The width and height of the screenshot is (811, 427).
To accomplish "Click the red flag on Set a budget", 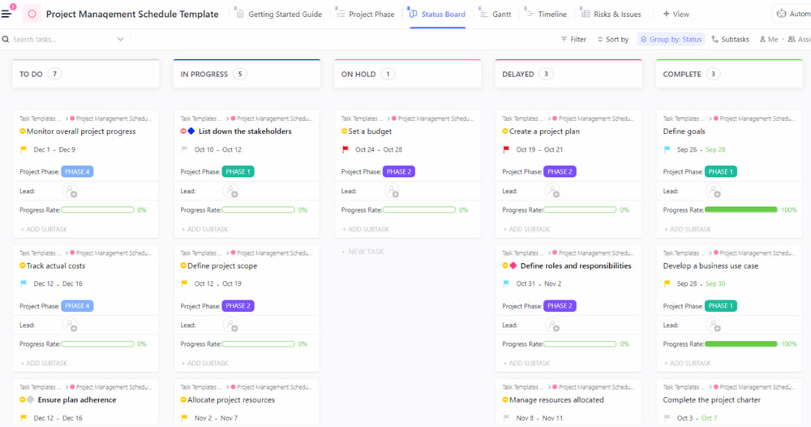I will click(345, 149).
